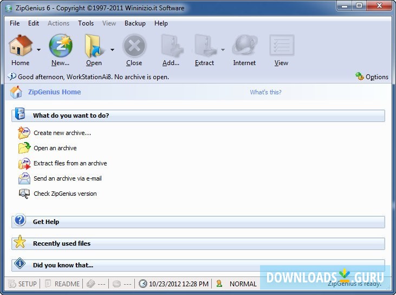This screenshot has height=295, width=396.
Task: Click ZipGenius Home house icon
Action: click(16, 92)
